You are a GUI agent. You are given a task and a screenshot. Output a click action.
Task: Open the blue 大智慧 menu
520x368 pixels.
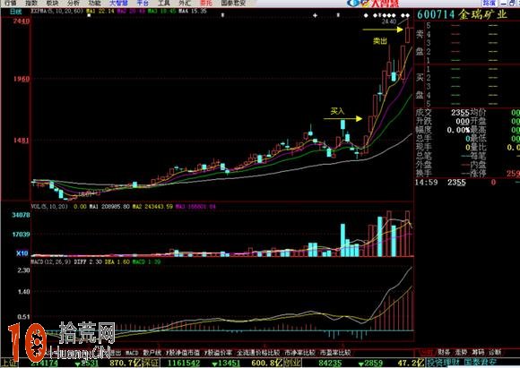118,3
